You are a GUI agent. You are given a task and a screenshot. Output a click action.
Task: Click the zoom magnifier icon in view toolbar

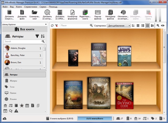point(158,25)
